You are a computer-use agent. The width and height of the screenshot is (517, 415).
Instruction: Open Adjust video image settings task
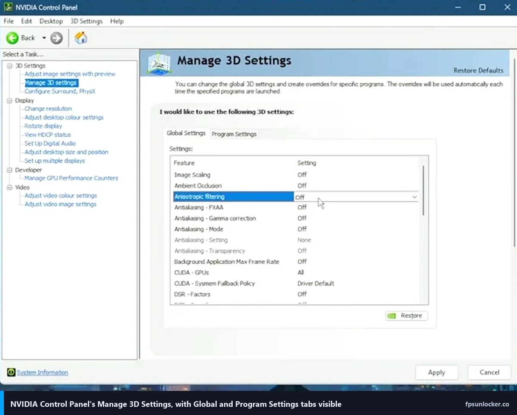coord(60,204)
